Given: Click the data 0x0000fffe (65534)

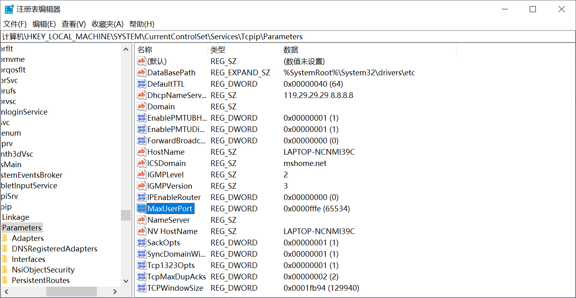Looking at the screenshot, I should coord(316,209).
